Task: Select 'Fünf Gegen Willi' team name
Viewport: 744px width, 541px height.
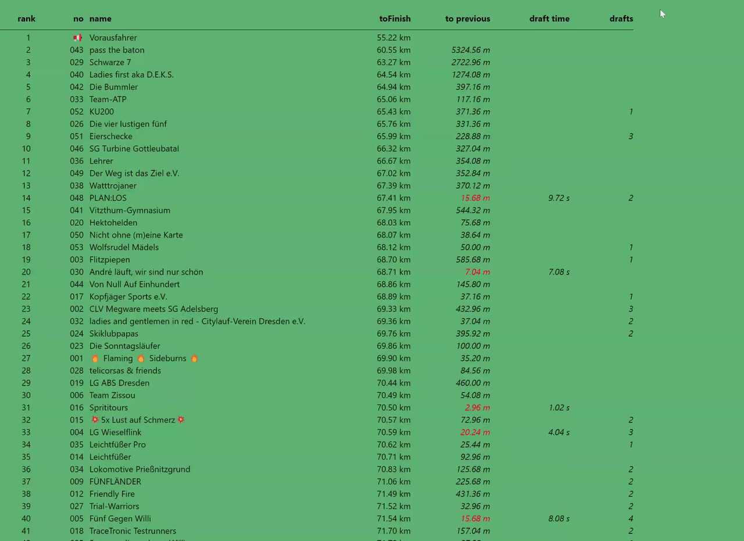Action: 120,519
